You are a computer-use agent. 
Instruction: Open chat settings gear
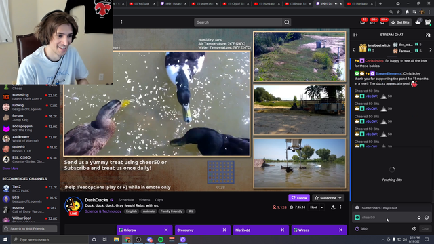pos(414,229)
